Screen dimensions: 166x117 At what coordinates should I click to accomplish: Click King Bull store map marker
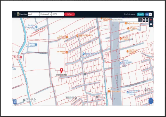36,45
